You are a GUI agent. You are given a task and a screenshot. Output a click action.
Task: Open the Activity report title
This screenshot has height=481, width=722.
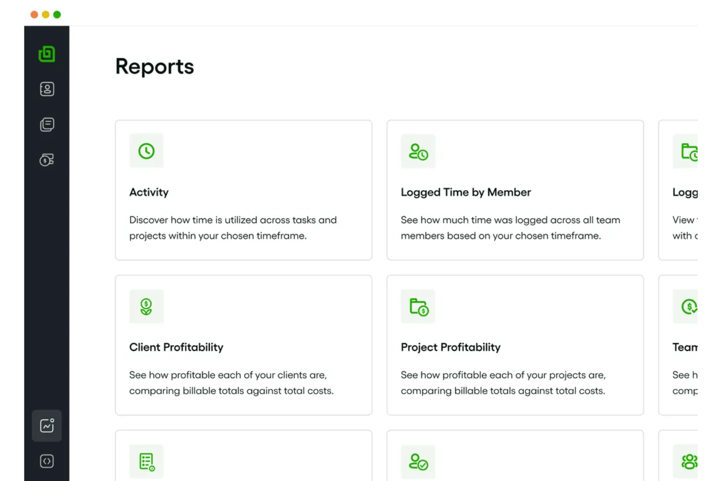coord(149,192)
